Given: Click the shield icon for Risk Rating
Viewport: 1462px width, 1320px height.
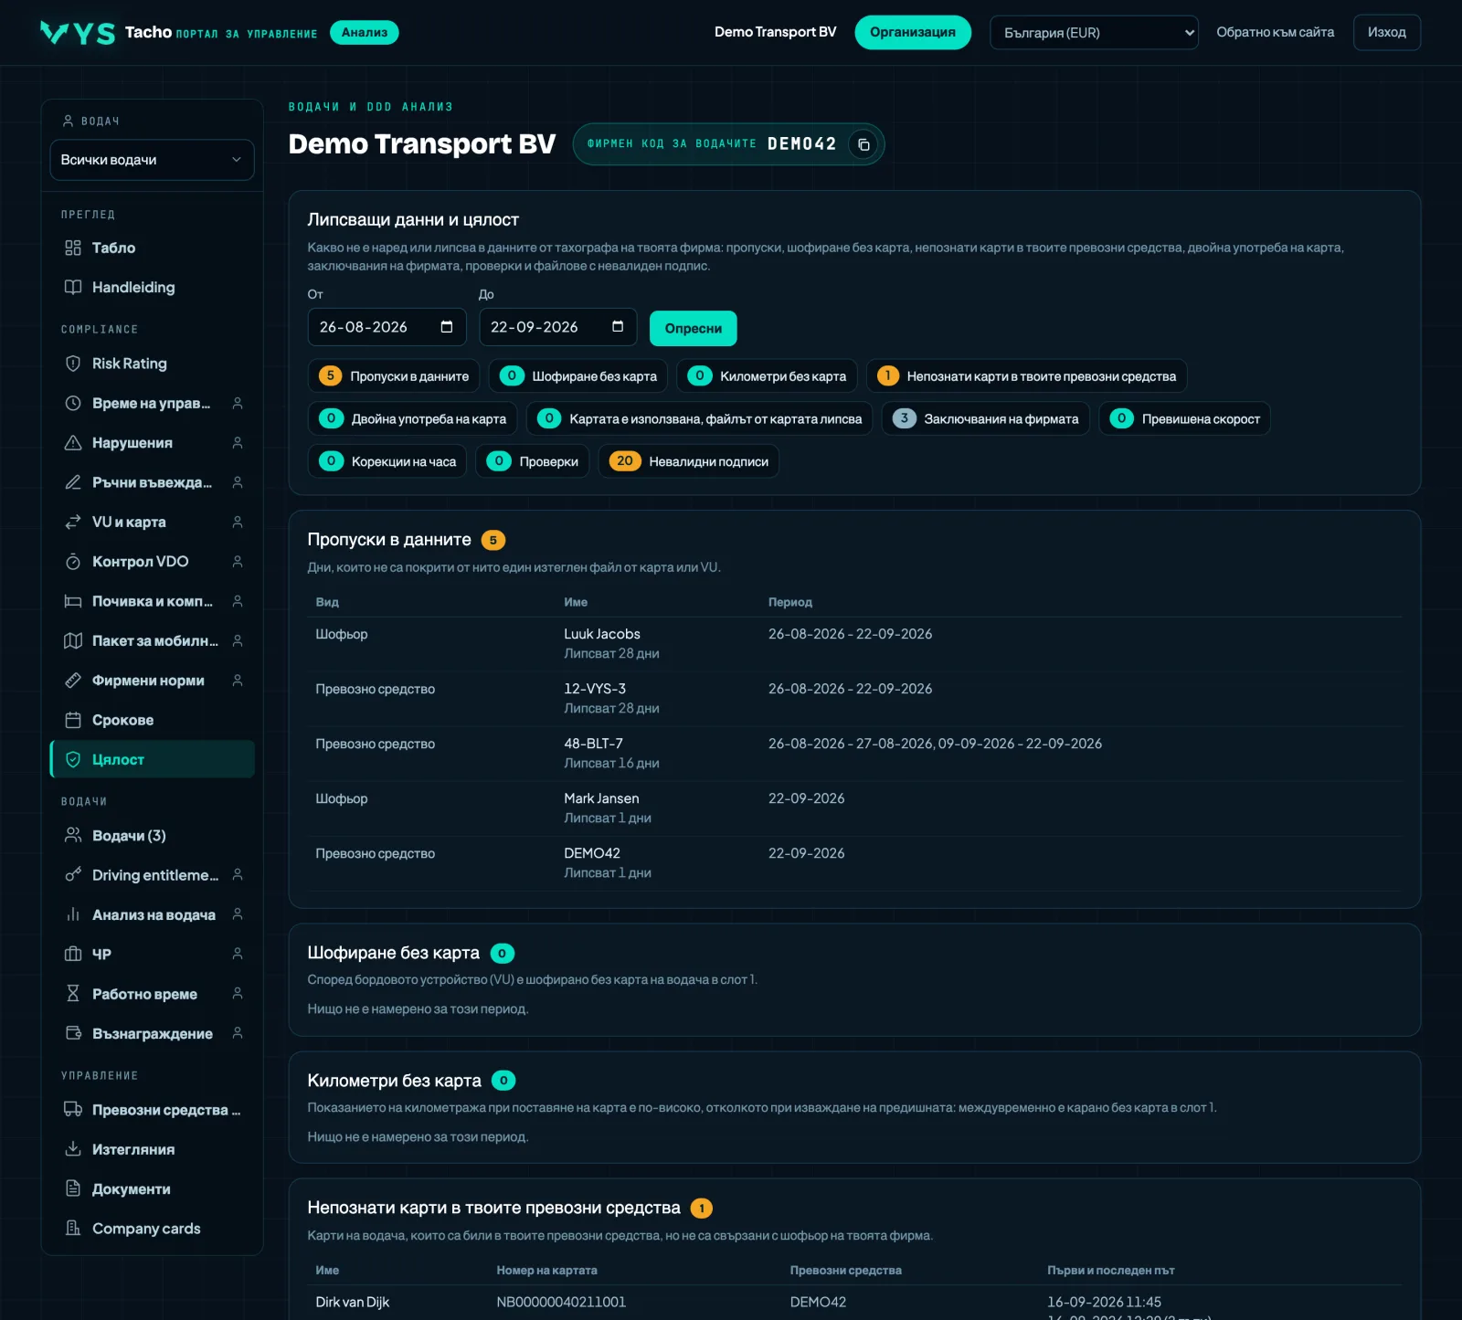Looking at the screenshot, I should [73, 364].
